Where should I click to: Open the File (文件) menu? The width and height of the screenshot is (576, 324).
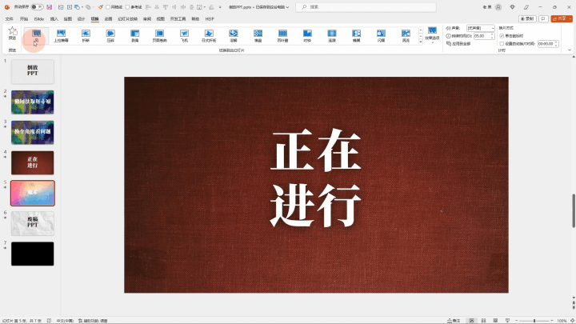[x=9, y=18]
